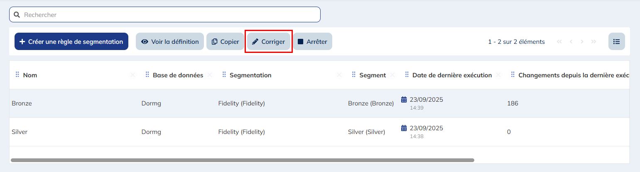Remove the Nom column with its X
This screenshot has height=172, width=640.
[133, 75]
